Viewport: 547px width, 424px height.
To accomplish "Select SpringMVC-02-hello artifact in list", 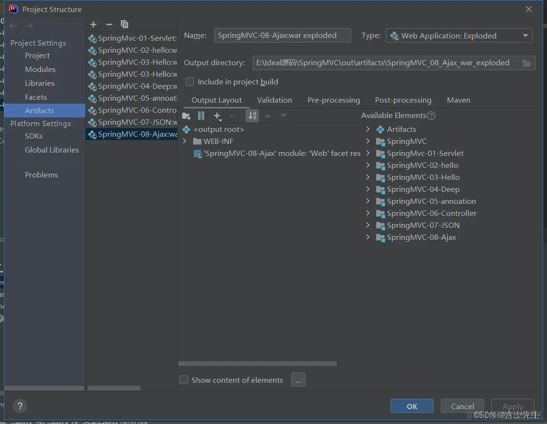I will (x=132, y=50).
